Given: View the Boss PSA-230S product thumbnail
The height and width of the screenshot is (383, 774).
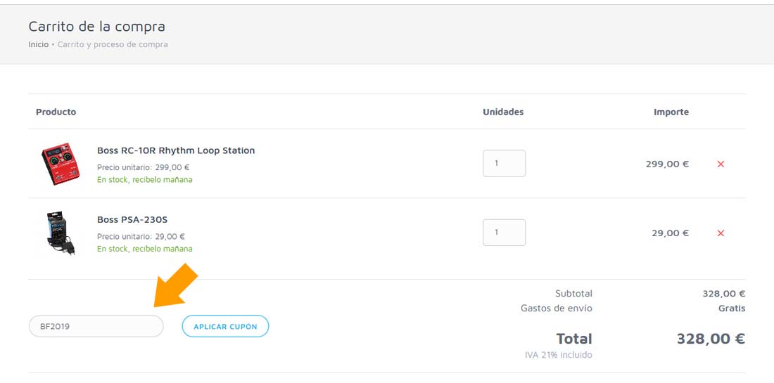Looking at the screenshot, I should coord(61,233).
